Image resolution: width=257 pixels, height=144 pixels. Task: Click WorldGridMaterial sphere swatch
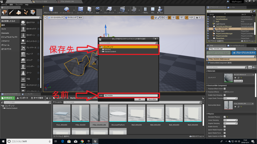click(x=228, y=78)
